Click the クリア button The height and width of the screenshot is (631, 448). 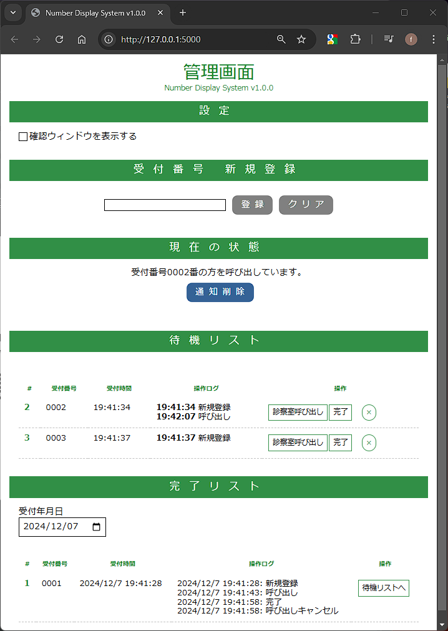tap(306, 205)
